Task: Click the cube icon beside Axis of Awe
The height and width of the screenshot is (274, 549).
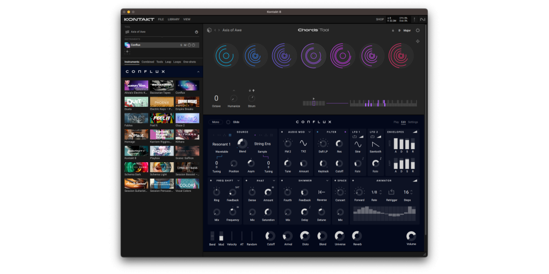Action: (209, 30)
